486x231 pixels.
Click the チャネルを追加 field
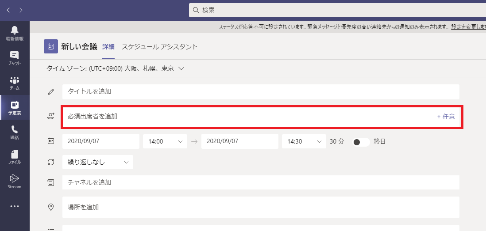click(261, 182)
